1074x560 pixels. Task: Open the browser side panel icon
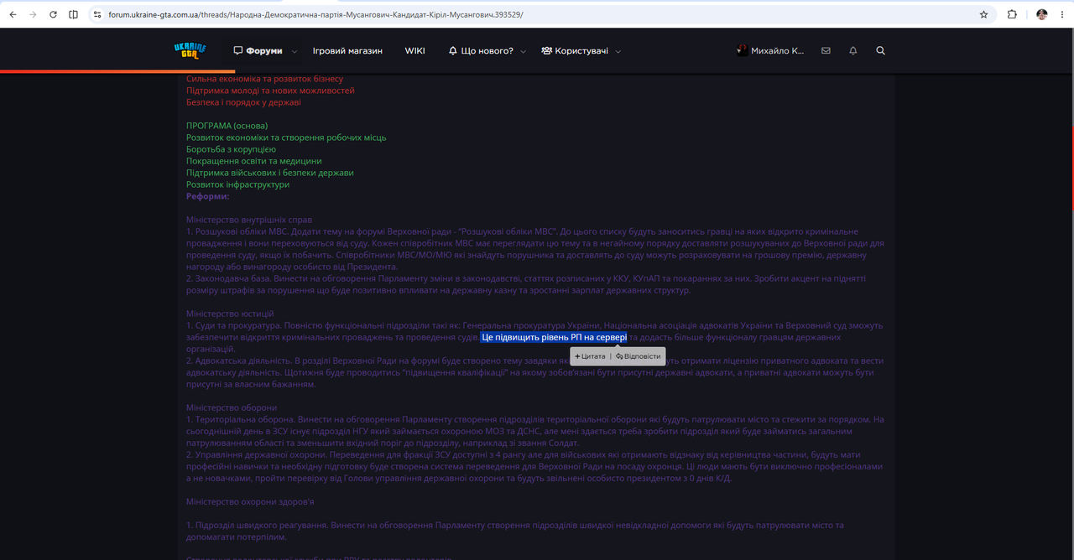click(x=73, y=14)
